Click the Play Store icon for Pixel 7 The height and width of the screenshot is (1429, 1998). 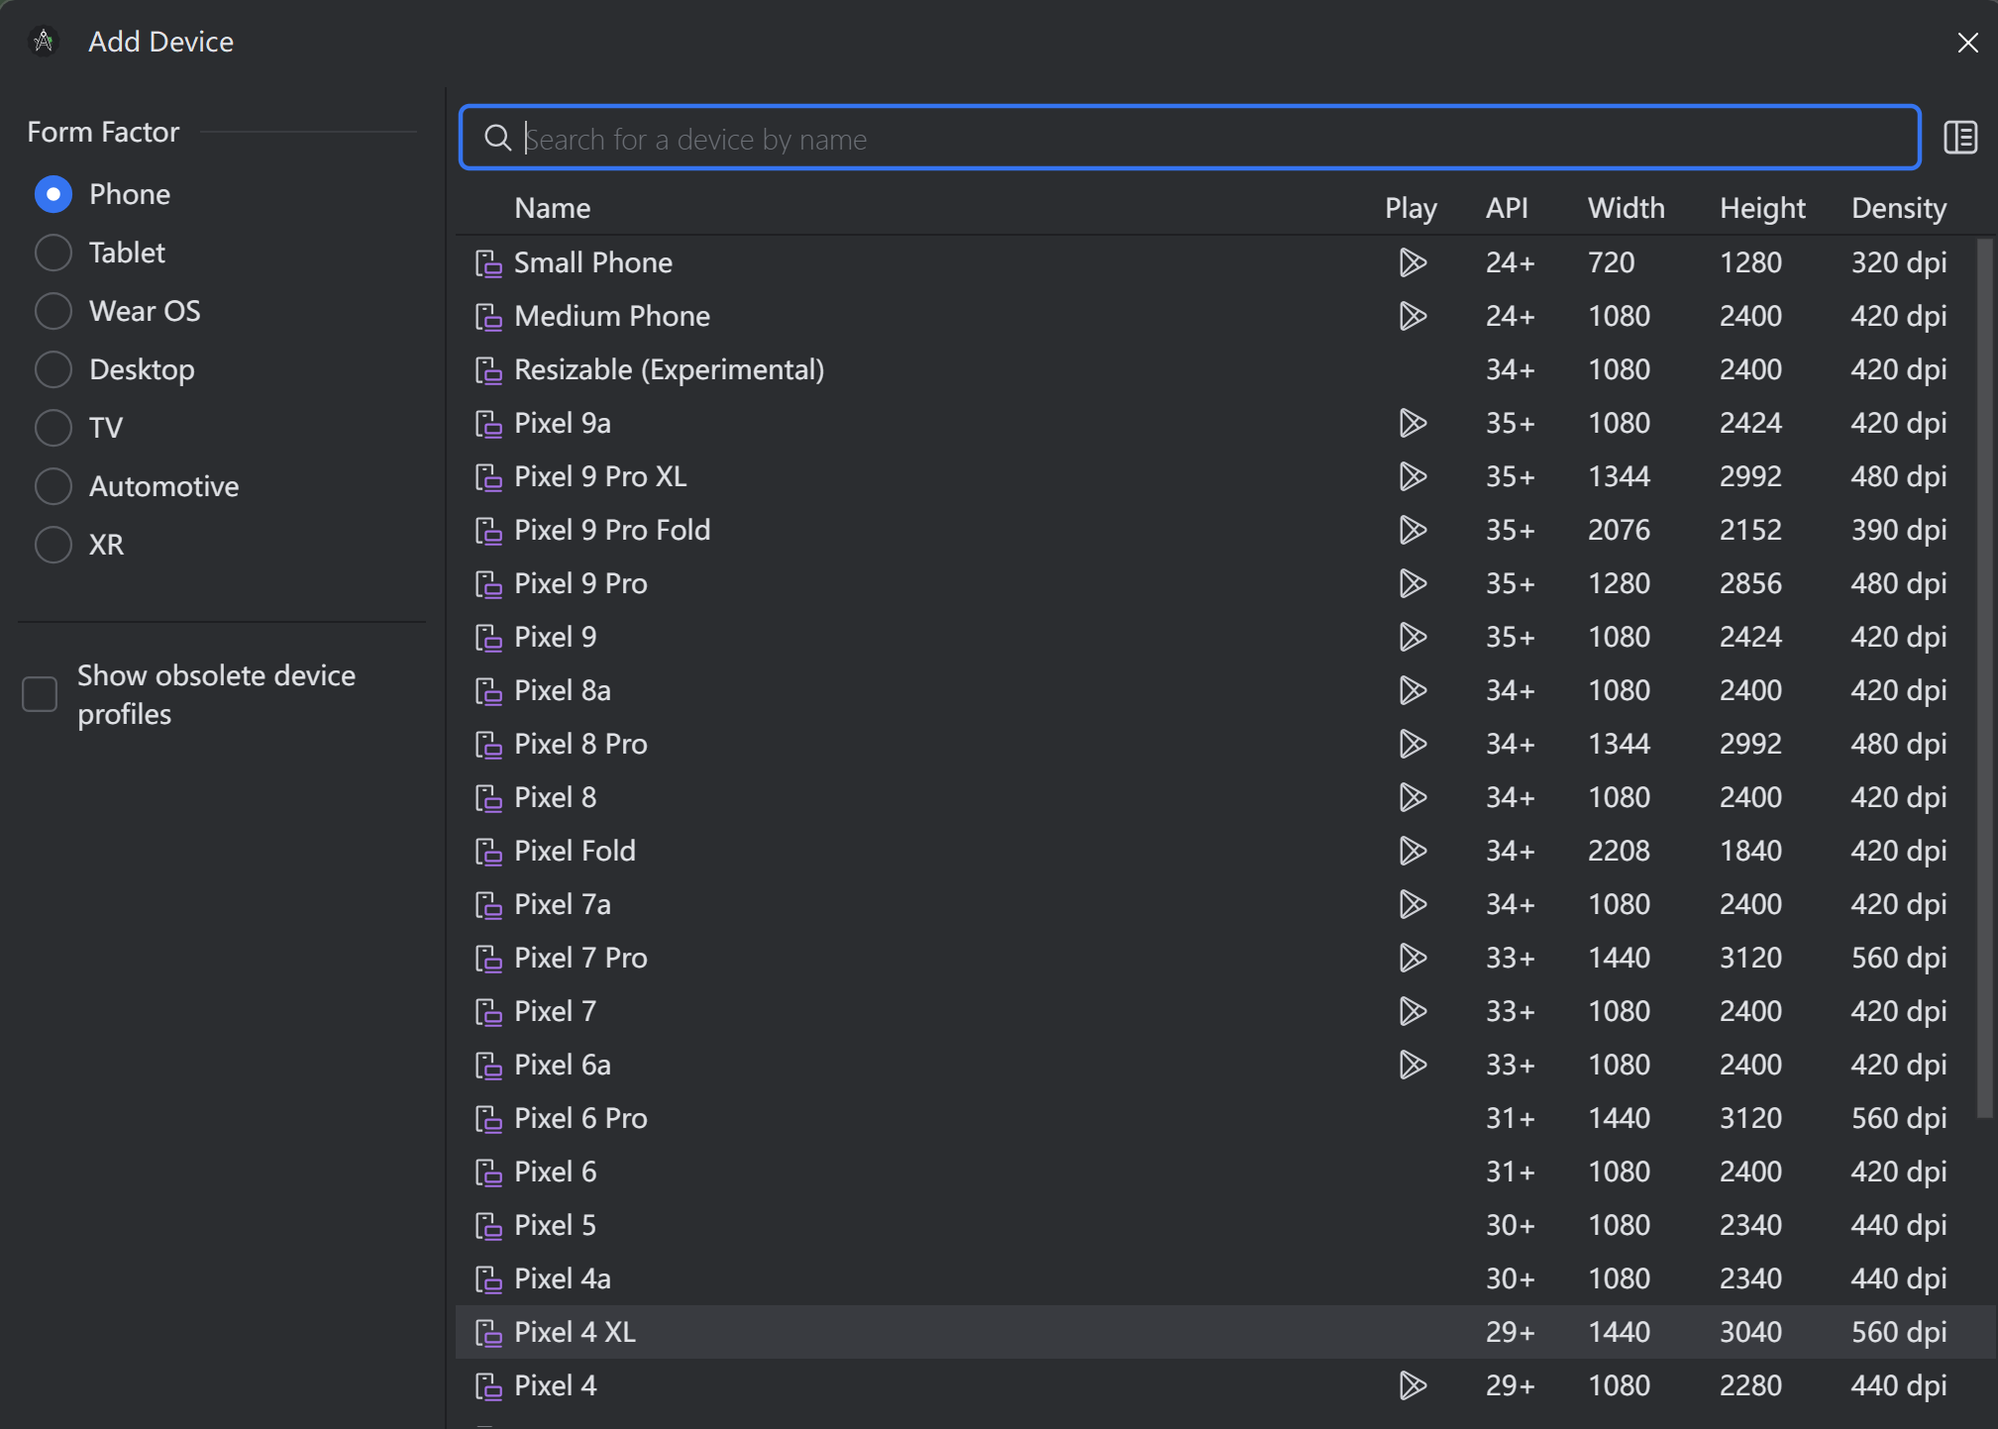pyautogui.click(x=1413, y=1011)
